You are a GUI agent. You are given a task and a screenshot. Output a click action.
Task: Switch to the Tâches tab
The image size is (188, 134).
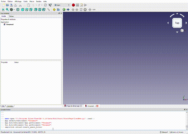pos(11,16)
